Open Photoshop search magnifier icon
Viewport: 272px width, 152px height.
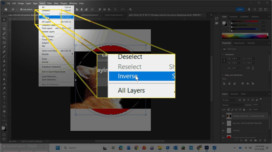255,9
